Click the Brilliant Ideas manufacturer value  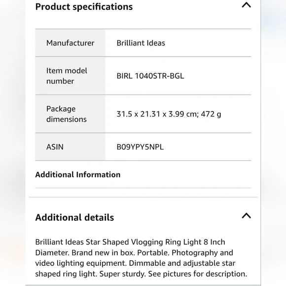[x=141, y=43]
